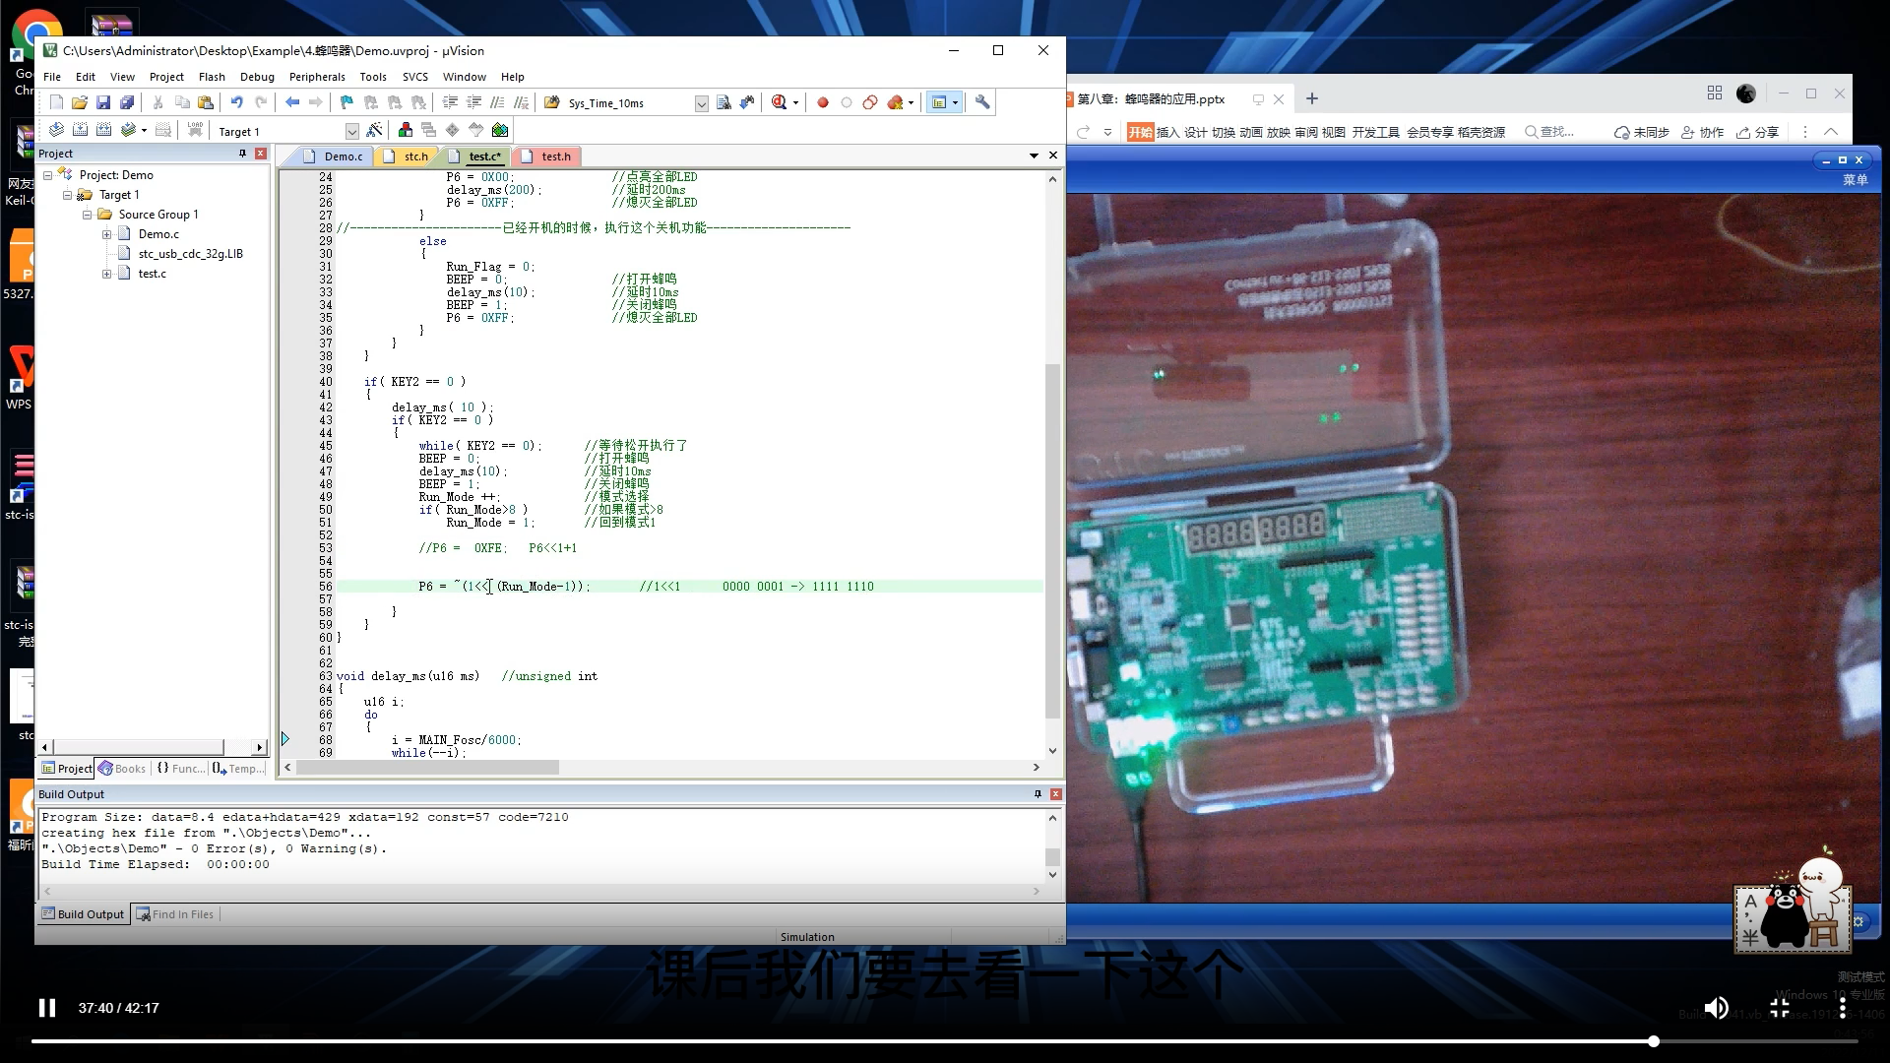Open Configuration with the wrench icon
The width and height of the screenshot is (1890, 1063).
(x=982, y=102)
